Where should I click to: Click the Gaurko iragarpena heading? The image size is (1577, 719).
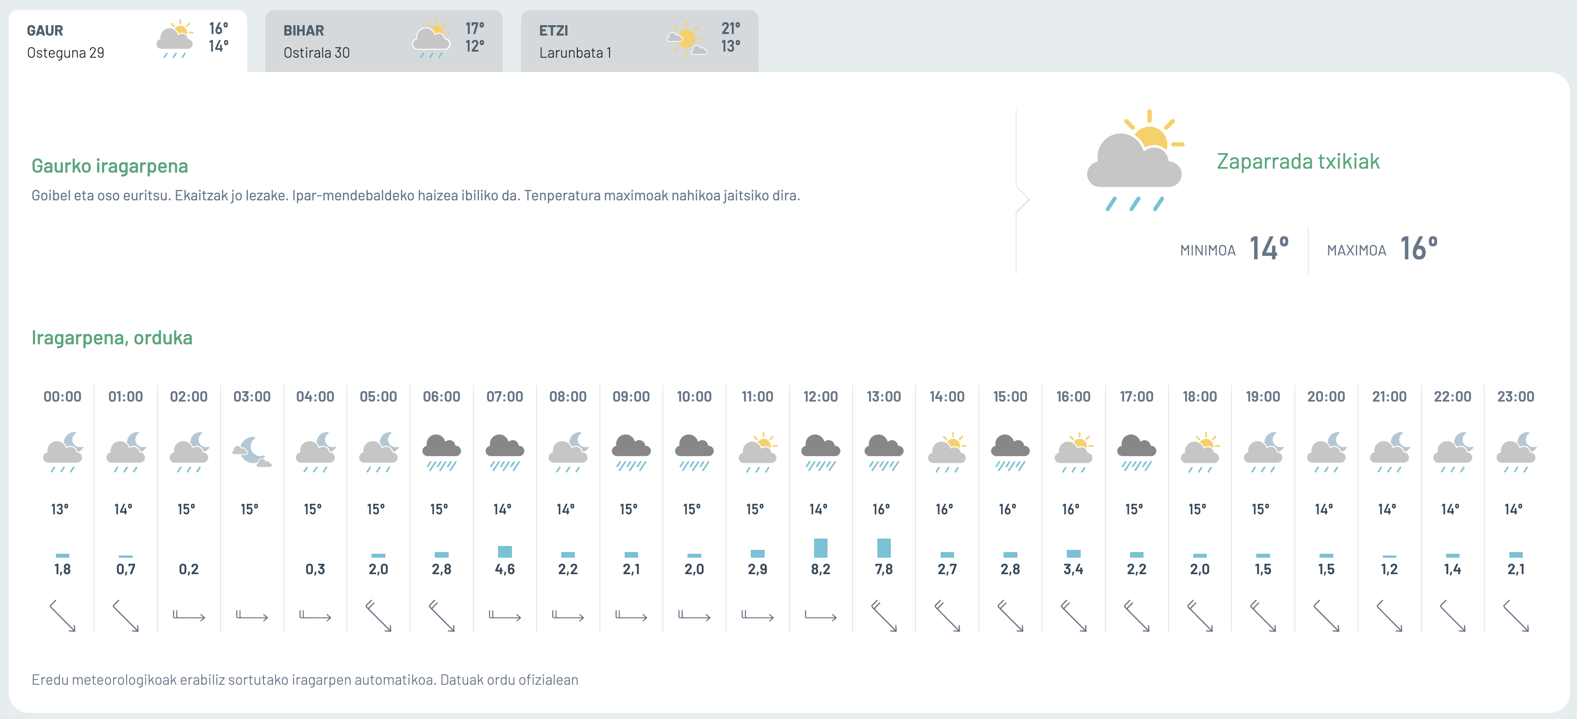click(x=110, y=165)
